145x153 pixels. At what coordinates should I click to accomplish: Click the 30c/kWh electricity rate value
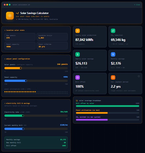(x=64, y=112)
